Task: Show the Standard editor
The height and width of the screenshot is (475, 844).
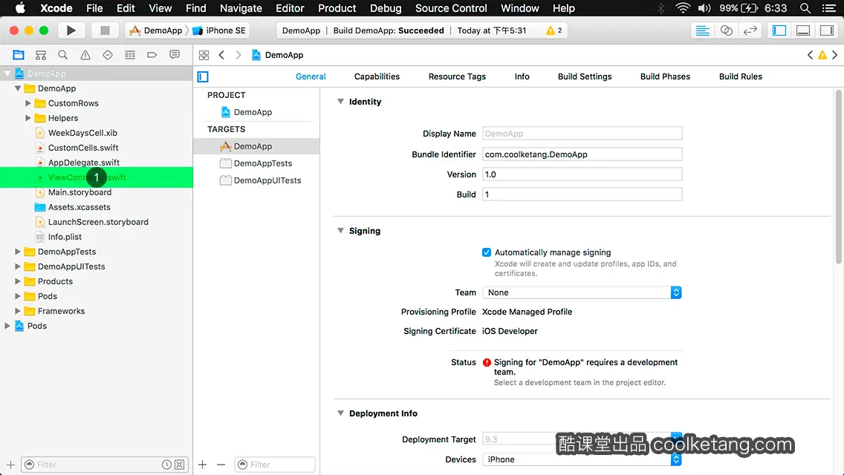Action: coord(702,30)
